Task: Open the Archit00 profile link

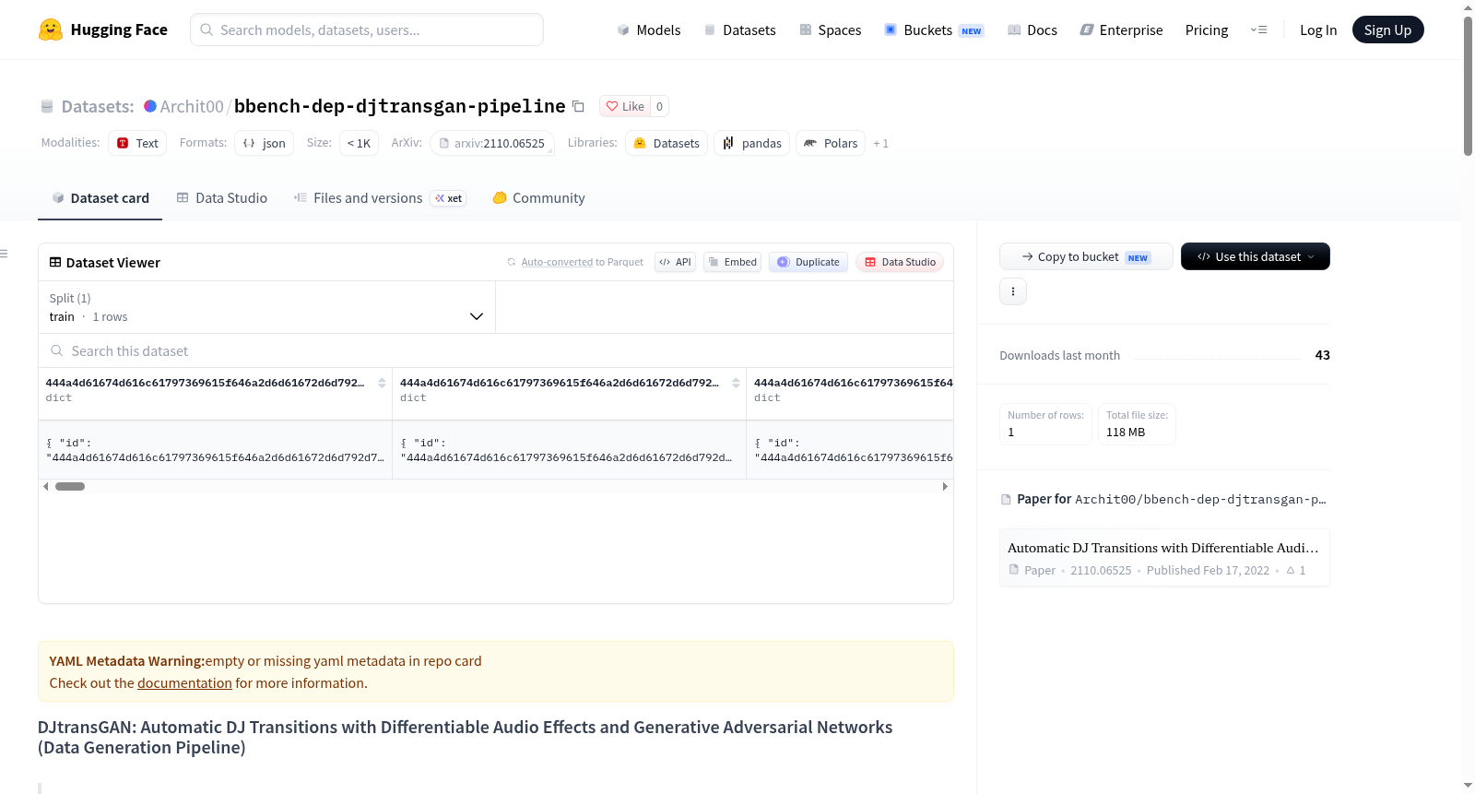Action: click(x=192, y=106)
